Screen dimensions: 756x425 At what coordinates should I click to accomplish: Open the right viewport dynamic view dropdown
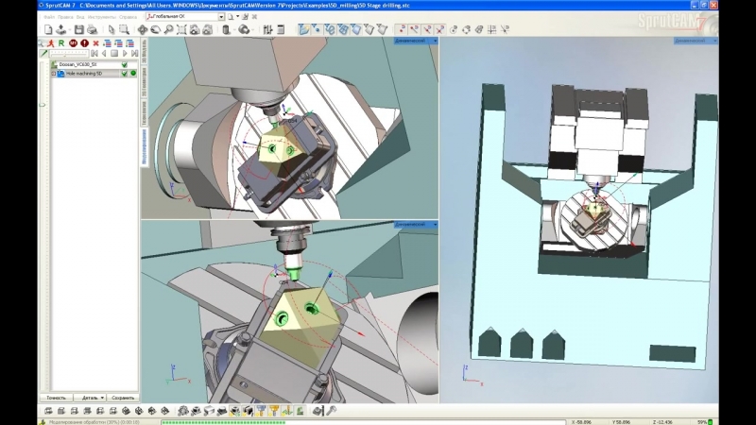pos(714,41)
